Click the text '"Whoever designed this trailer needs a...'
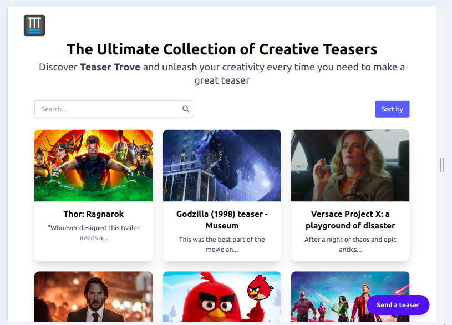Viewport: 452px width, 325px height. 94,233
